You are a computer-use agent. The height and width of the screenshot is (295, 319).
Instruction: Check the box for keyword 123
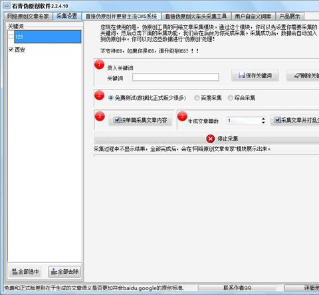[x=11, y=36]
